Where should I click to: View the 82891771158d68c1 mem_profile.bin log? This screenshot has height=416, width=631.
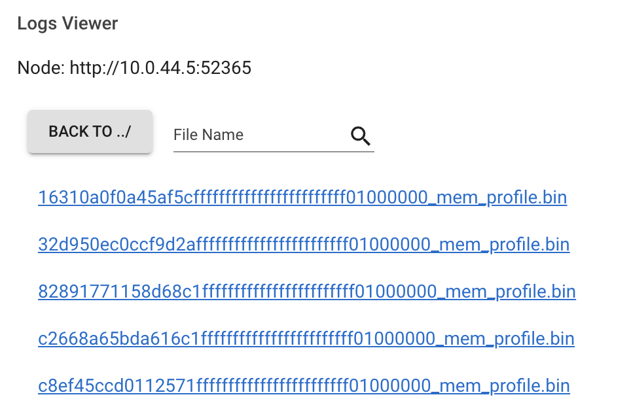[x=307, y=291]
